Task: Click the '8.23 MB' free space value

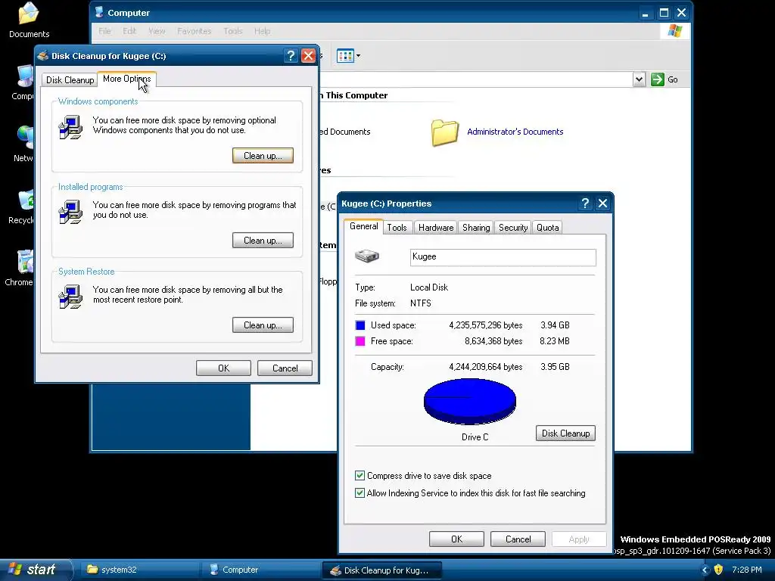Action: point(555,341)
